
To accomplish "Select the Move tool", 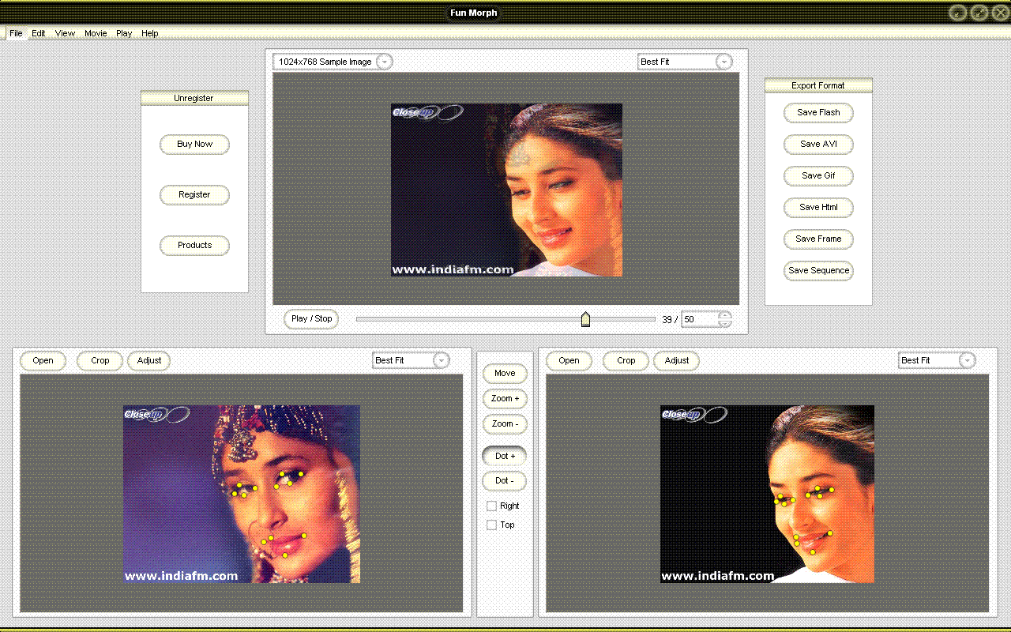I will 505,374.
